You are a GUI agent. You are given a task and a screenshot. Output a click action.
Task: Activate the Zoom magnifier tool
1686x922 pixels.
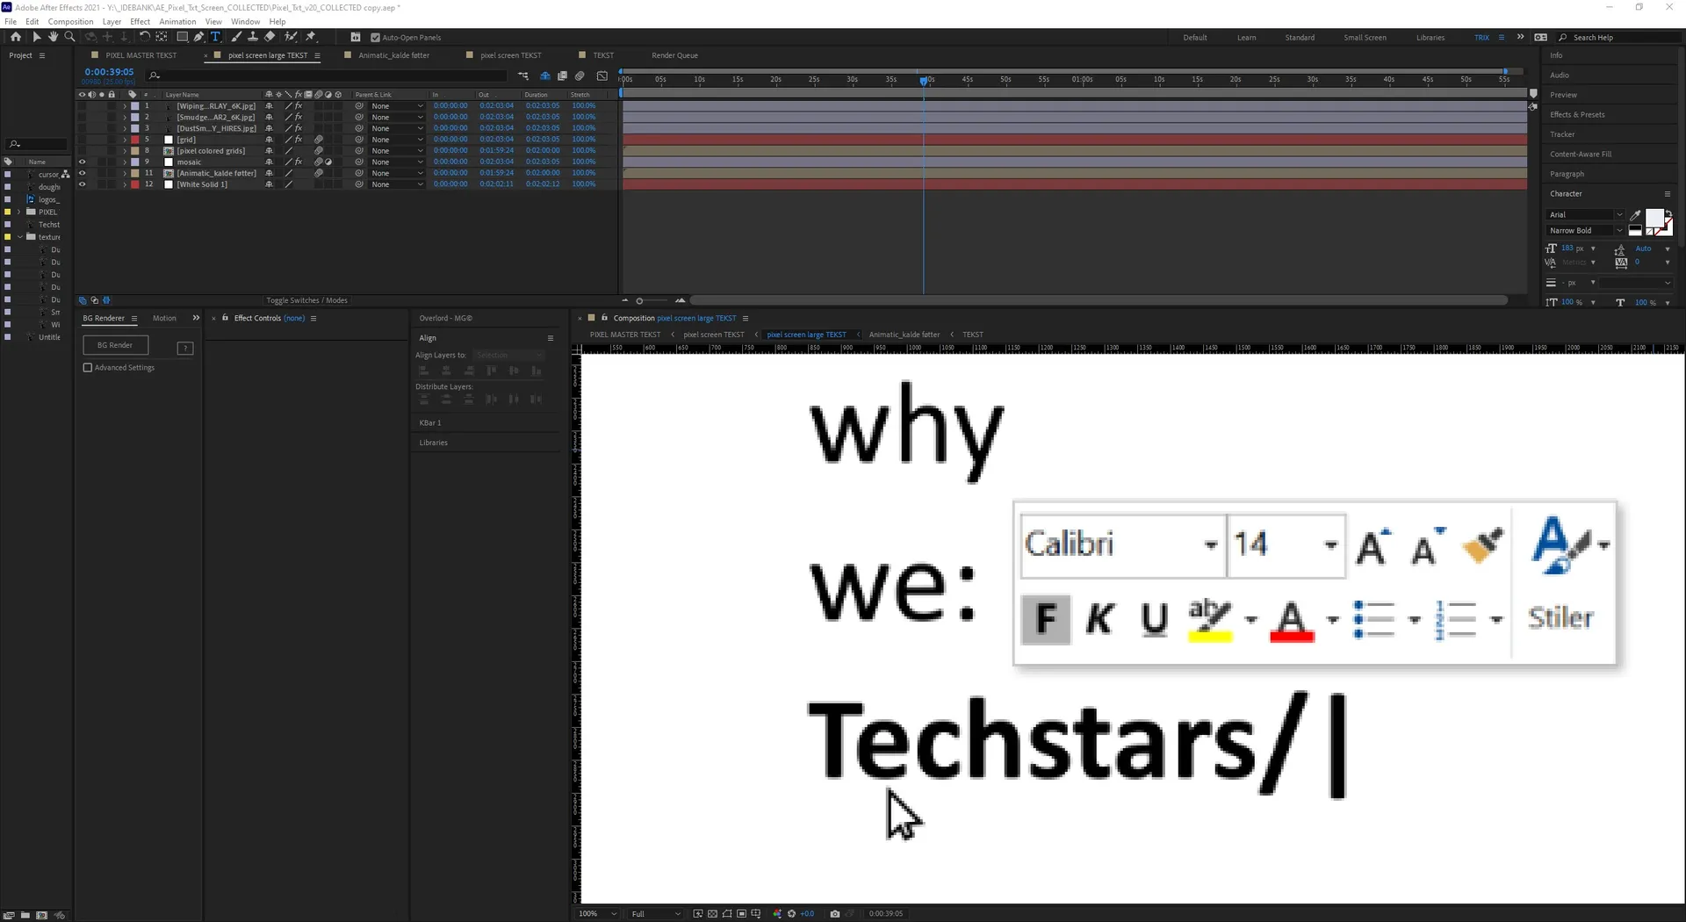pos(69,37)
